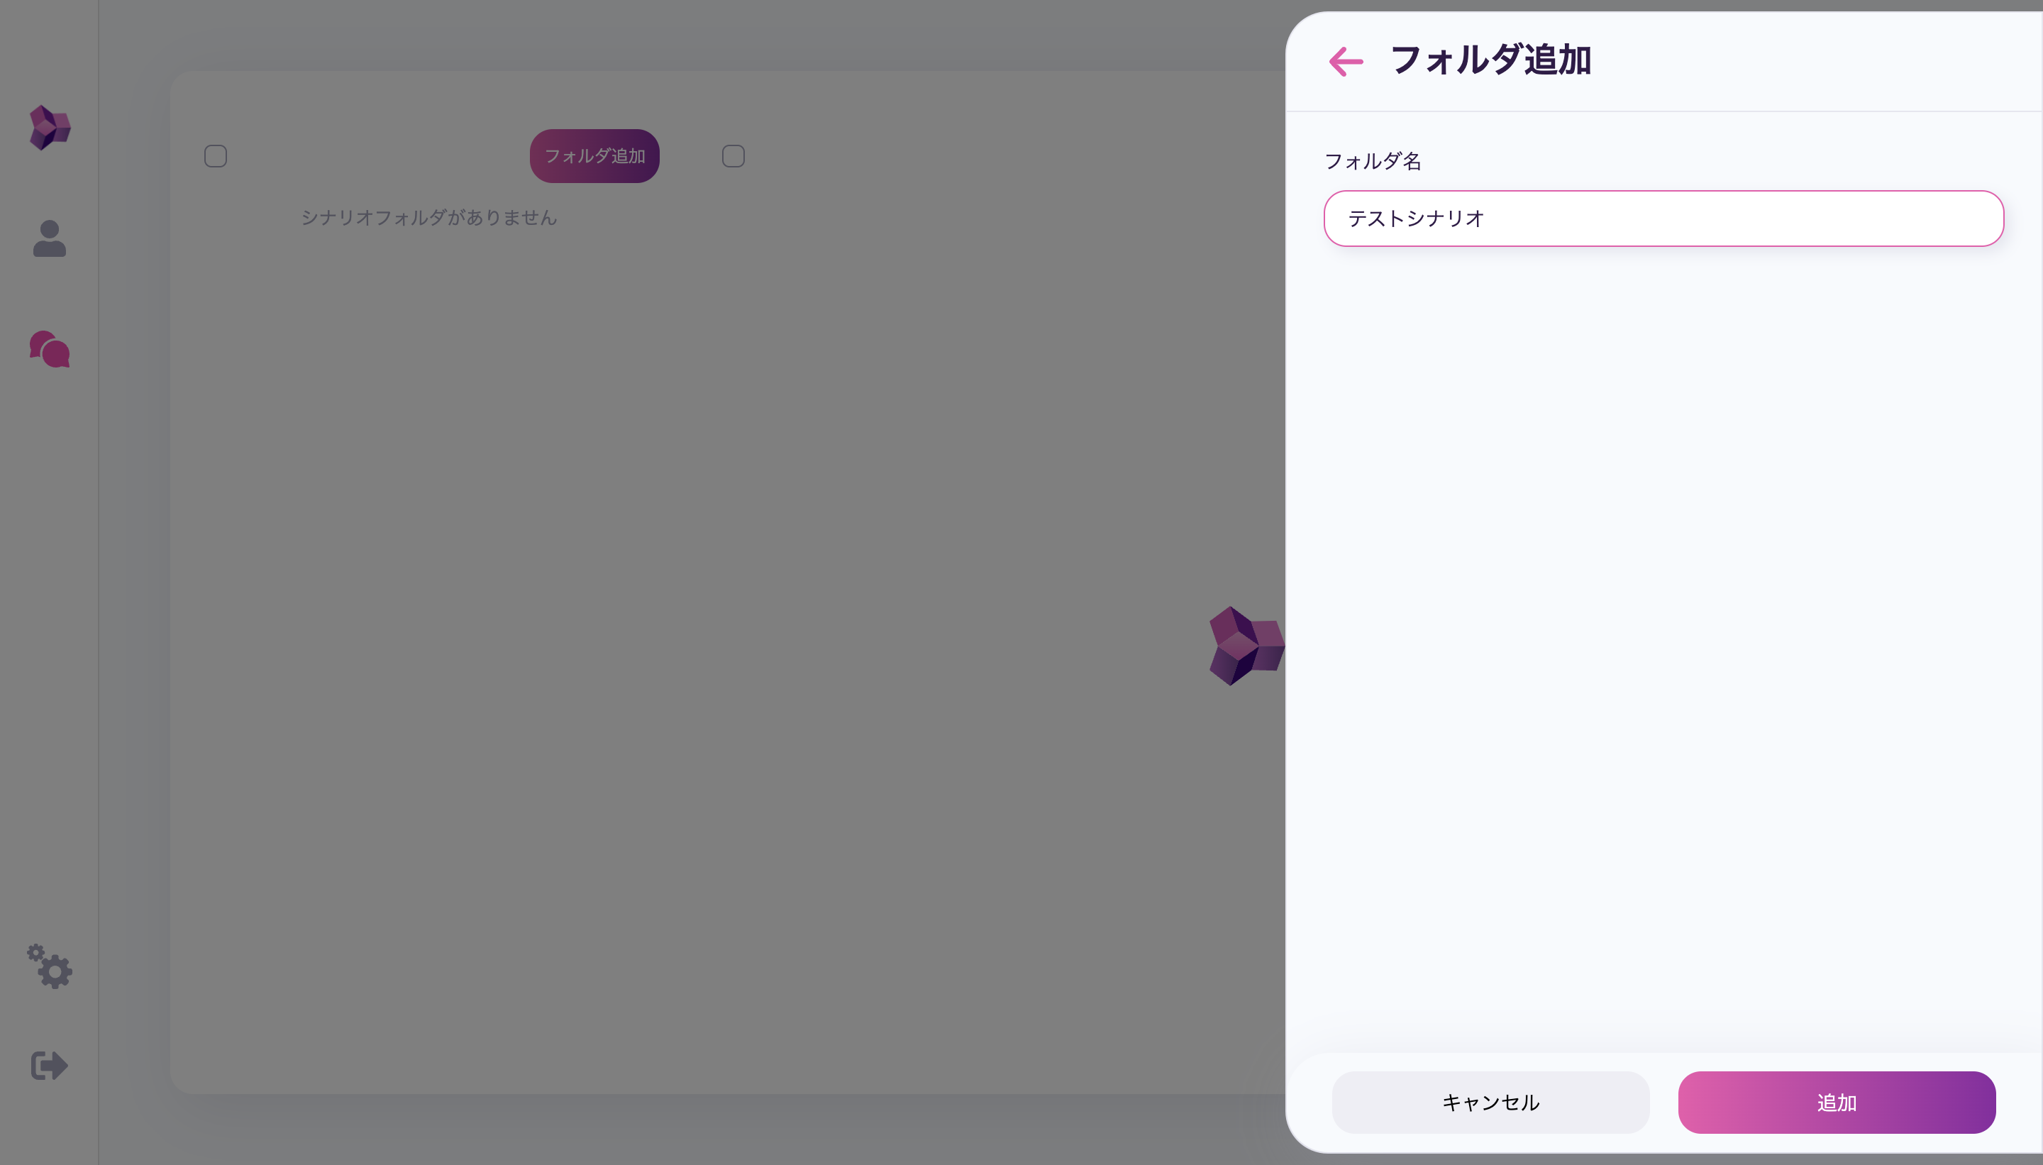
Task: Open the chat scenarios icon in sidebar
Action: tap(50, 349)
